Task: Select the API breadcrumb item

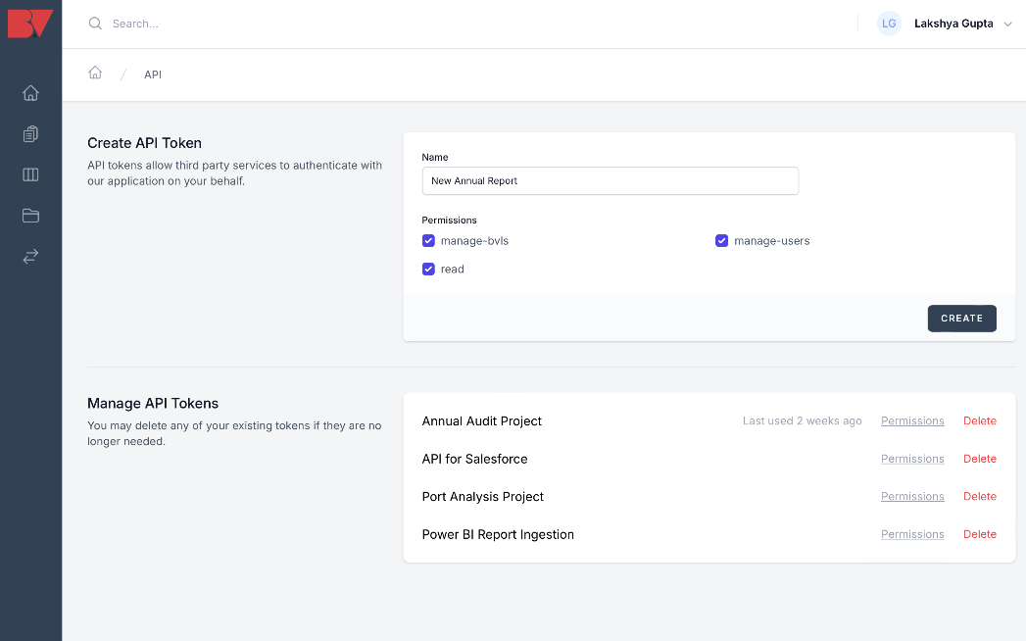Action: point(153,74)
